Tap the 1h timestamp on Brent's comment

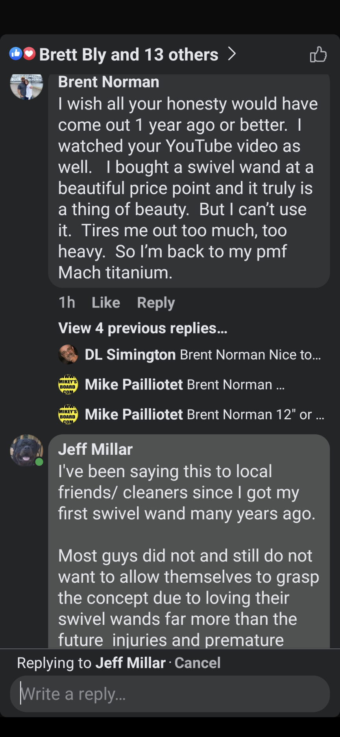[x=67, y=302]
